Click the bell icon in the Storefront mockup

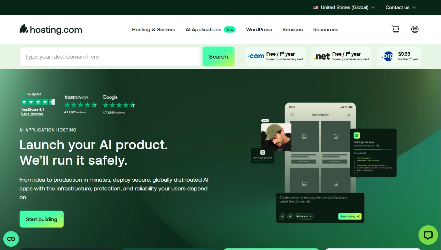click(x=348, y=115)
